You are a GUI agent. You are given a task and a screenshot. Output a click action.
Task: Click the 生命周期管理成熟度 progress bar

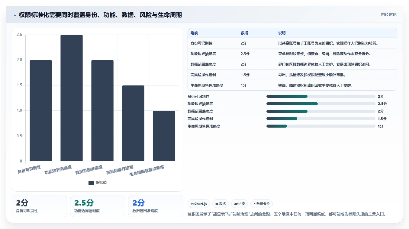tap(321, 126)
